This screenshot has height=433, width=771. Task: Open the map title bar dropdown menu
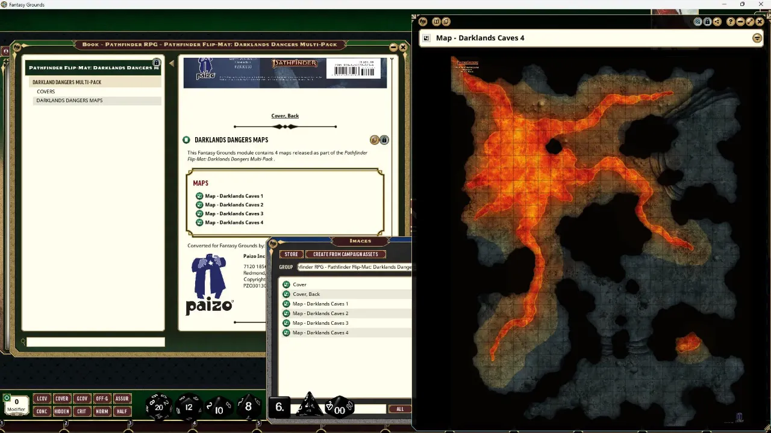click(x=757, y=38)
